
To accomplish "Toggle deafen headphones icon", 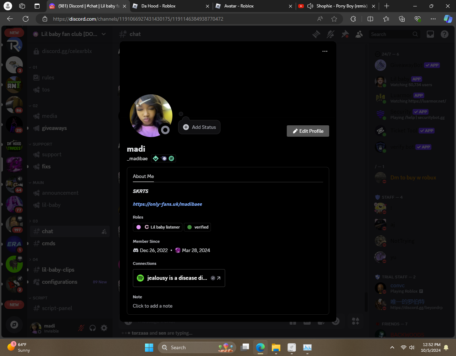I will point(93,328).
